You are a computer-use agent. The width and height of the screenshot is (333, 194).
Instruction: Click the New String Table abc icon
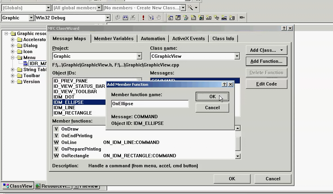coord(224,18)
